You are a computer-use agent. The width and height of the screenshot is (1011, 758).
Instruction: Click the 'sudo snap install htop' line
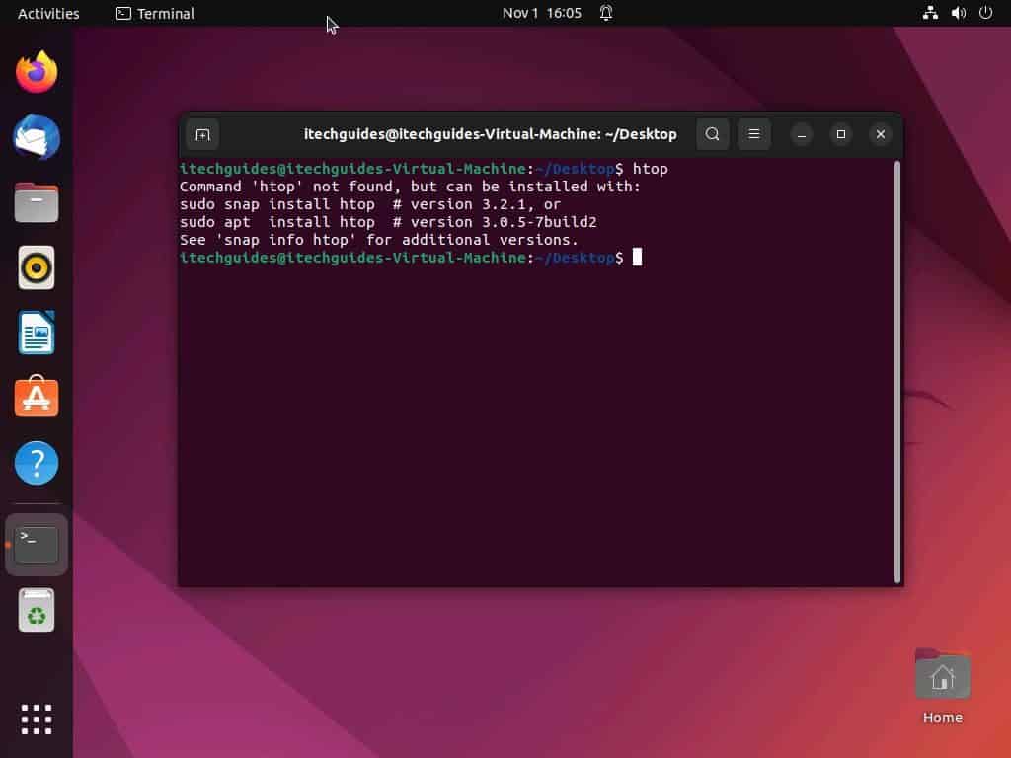pos(370,204)
